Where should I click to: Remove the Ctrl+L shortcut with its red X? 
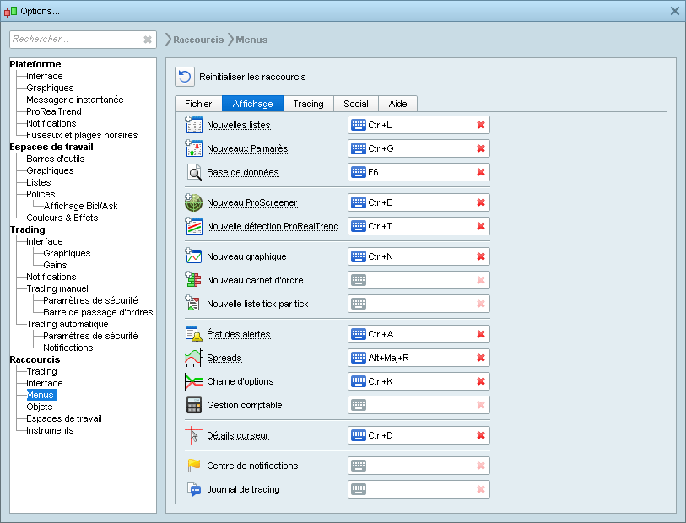(481, 125)
